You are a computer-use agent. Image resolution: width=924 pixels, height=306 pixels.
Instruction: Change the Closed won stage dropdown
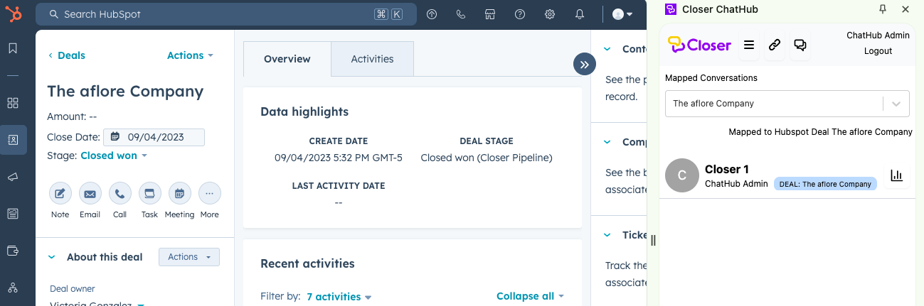click(x=113, y=155)
